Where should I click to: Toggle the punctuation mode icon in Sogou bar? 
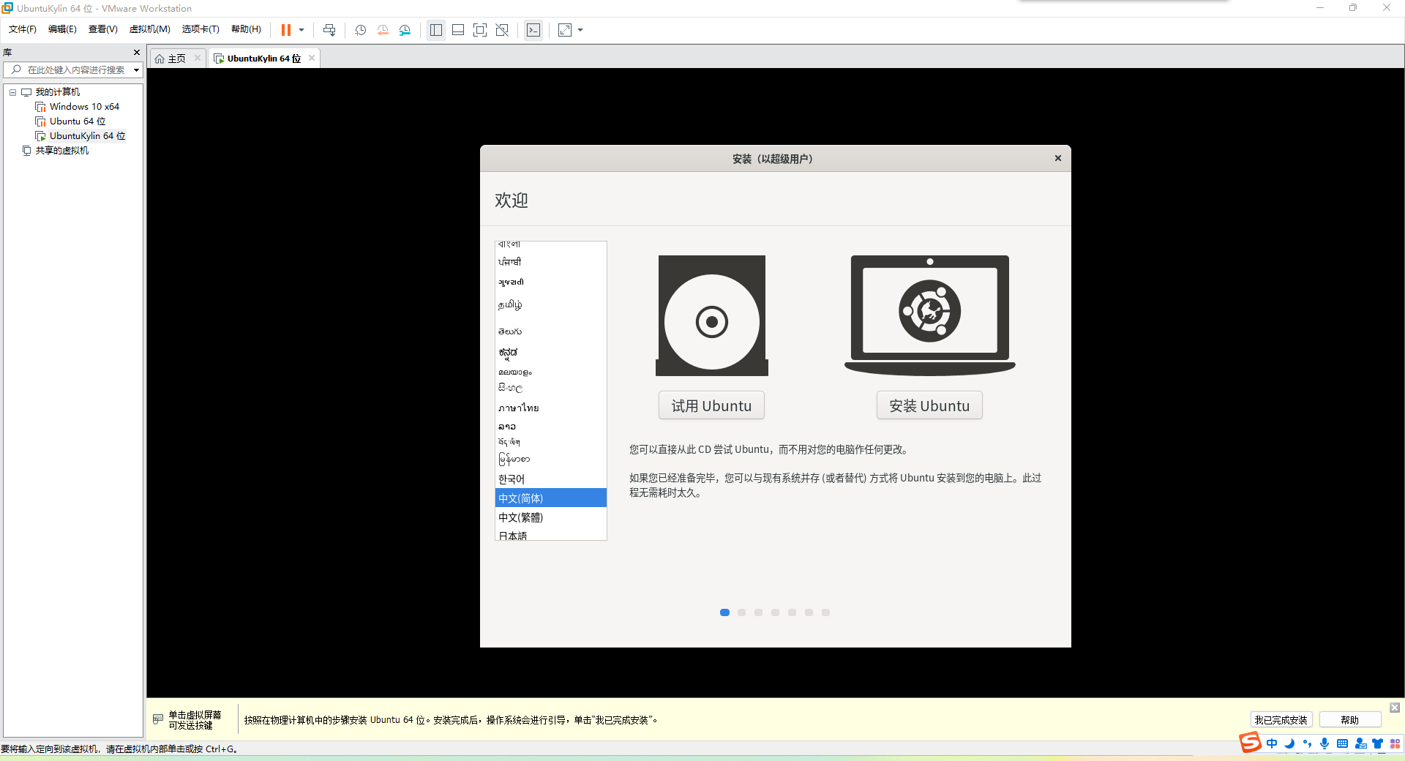[1307, 743]
